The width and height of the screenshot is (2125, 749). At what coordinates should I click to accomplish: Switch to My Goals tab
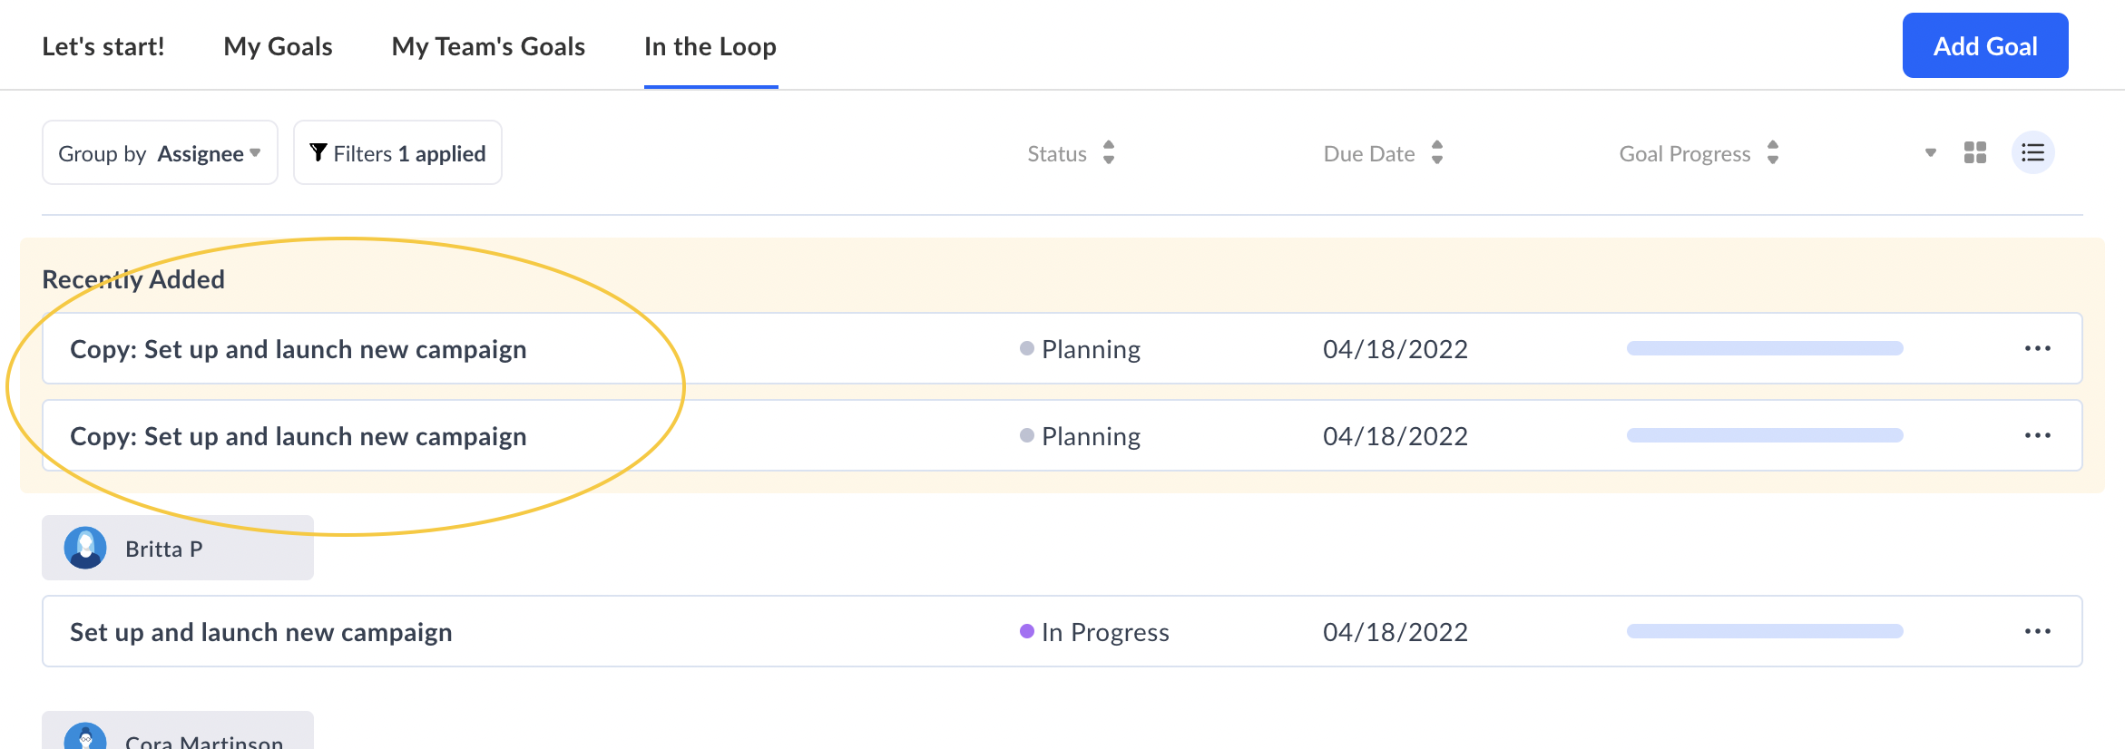pos(278,46)
